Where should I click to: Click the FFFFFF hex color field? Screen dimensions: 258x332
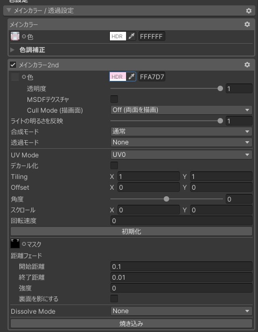[152, 36]
